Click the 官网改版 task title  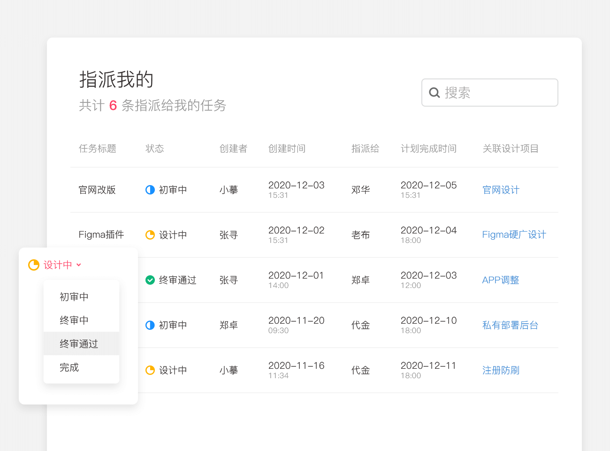(x=97, y=190)
